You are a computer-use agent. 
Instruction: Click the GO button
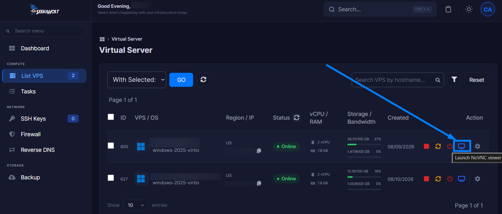[x=181, y=80]
